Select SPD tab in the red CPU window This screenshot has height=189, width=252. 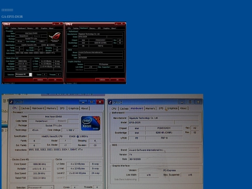pos(37,28)
